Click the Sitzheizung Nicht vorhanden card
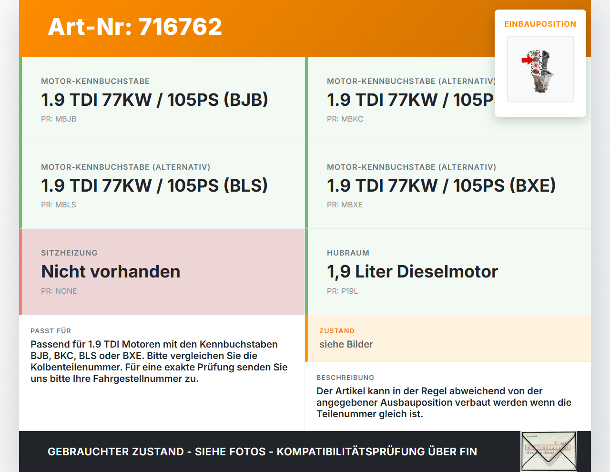 pos(162,272)
